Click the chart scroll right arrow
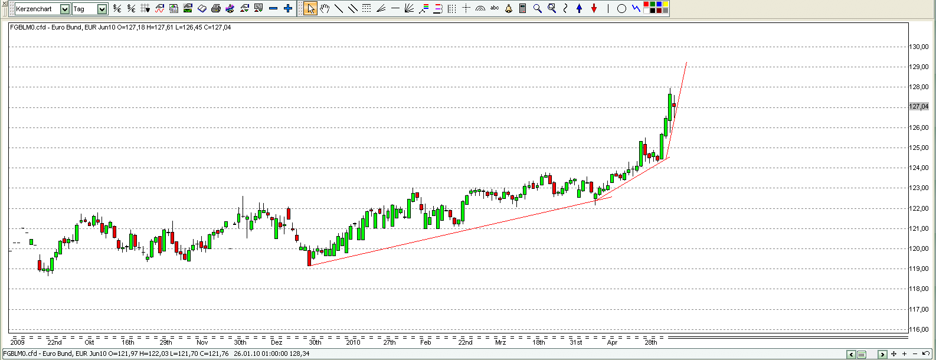 (x=882, y=354)
